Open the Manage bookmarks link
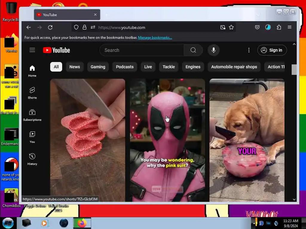306x229 pixels. 155,38
